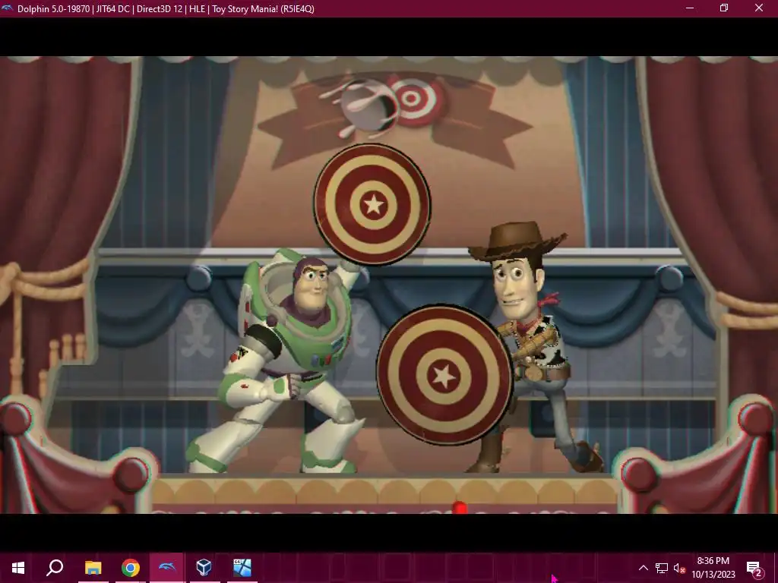Viewport: 778px width, 583px height.
Task: Click the upper bullseye target held by Buzz
Action: click(372, 204)
